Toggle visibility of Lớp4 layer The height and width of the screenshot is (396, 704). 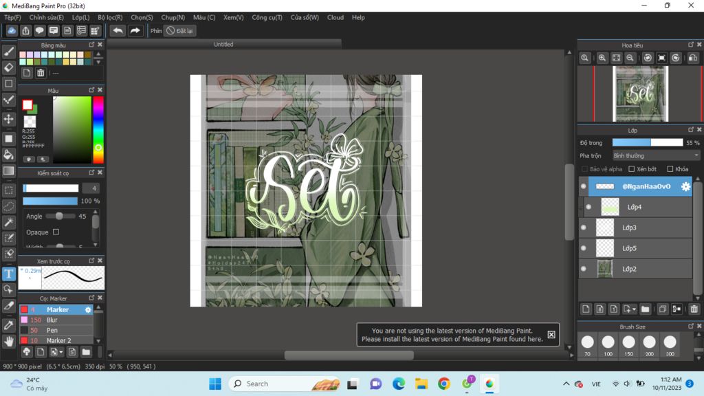tap(588, 207)
